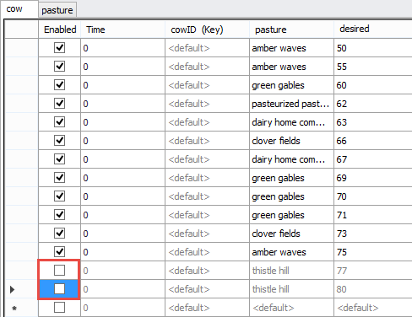Click the 'pasteurized past...' cell

[291, 104]
